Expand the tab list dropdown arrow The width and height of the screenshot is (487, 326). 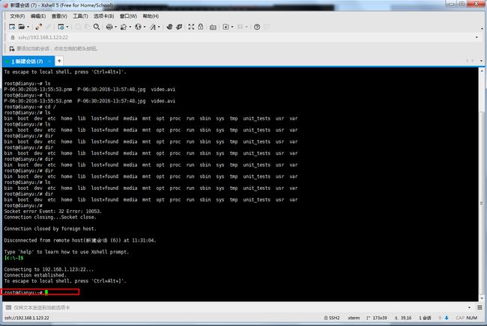click(x=482, y=61)
